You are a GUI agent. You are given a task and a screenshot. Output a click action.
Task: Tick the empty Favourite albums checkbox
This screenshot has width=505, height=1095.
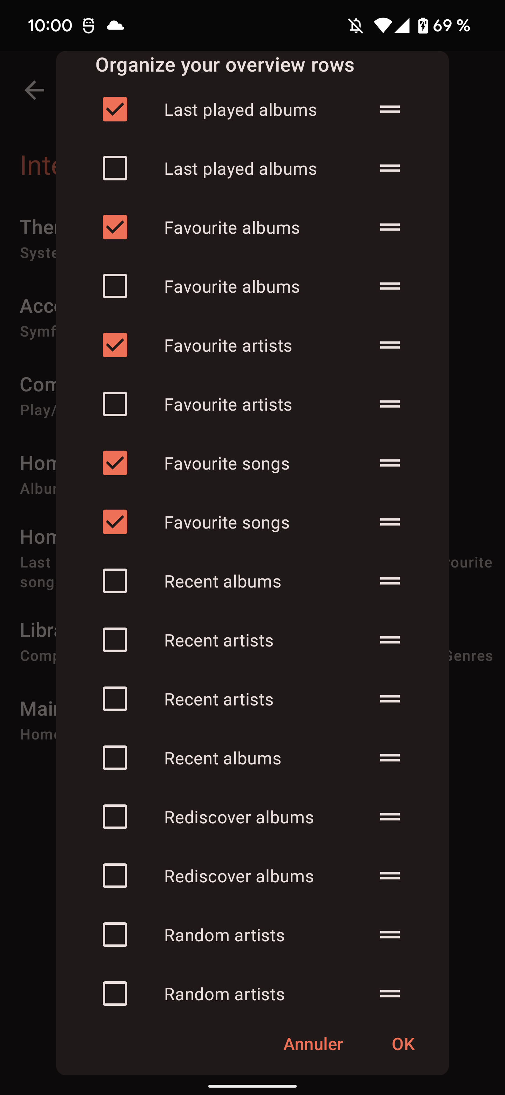(x=115, y=286)
